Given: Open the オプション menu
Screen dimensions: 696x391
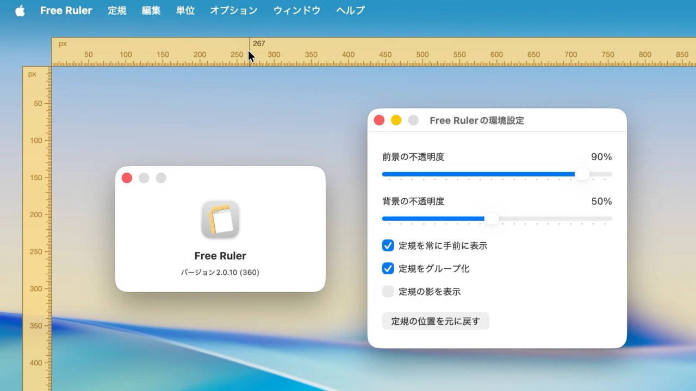Looking at the screenshot, I should tap(234, 10).
